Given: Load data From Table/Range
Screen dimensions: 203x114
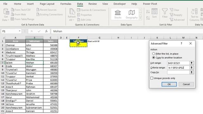Looking at the screenshot, I should coord(23,19).
